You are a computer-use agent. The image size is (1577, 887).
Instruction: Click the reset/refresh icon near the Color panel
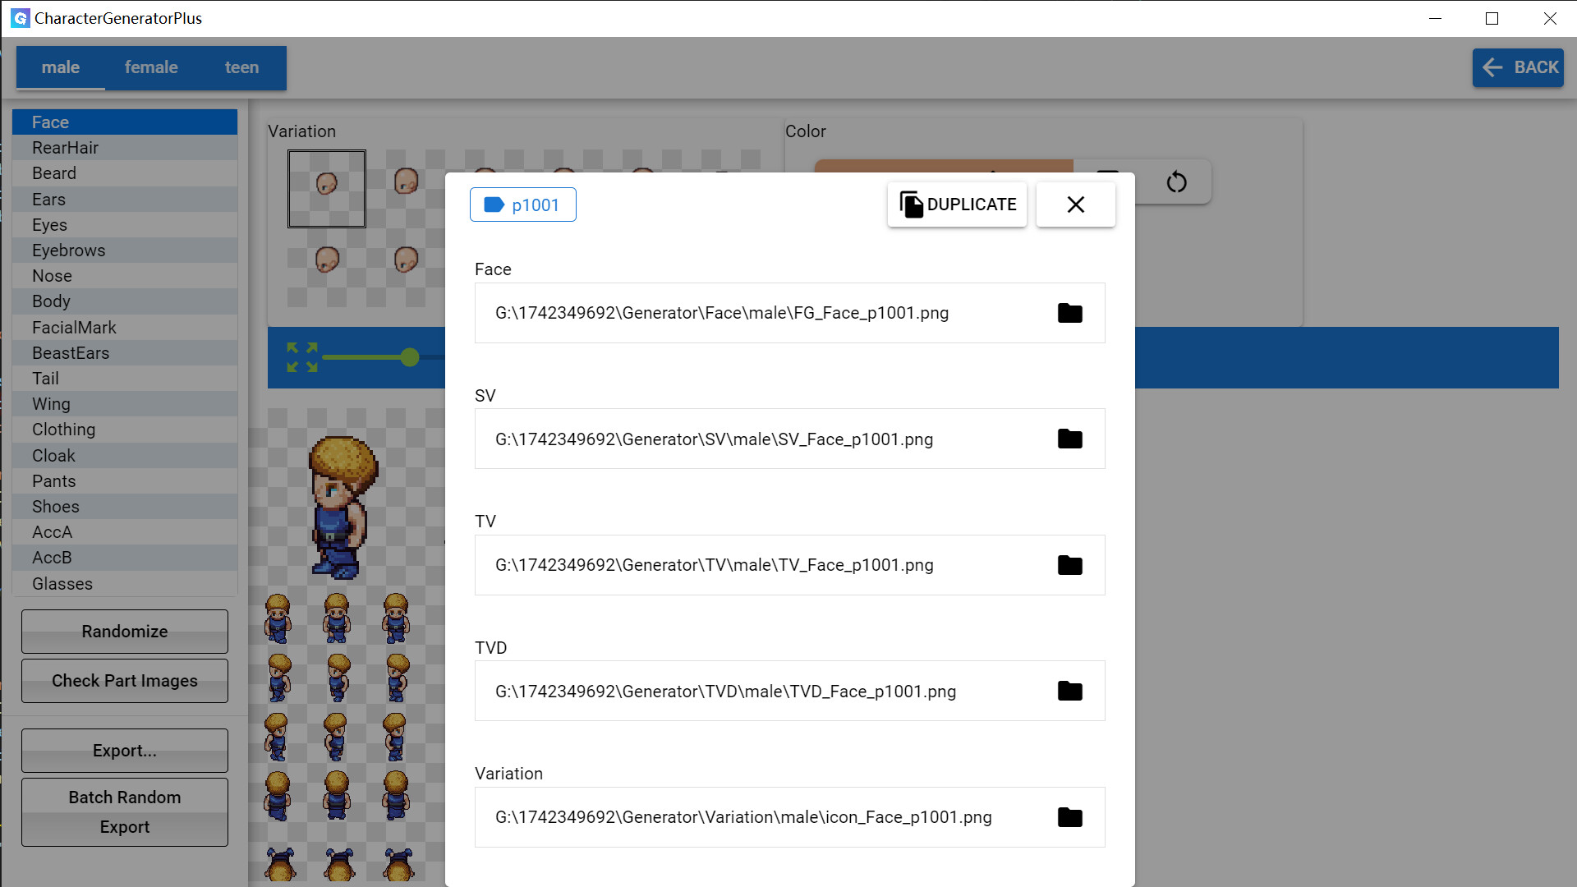(x=1176, y=182)
